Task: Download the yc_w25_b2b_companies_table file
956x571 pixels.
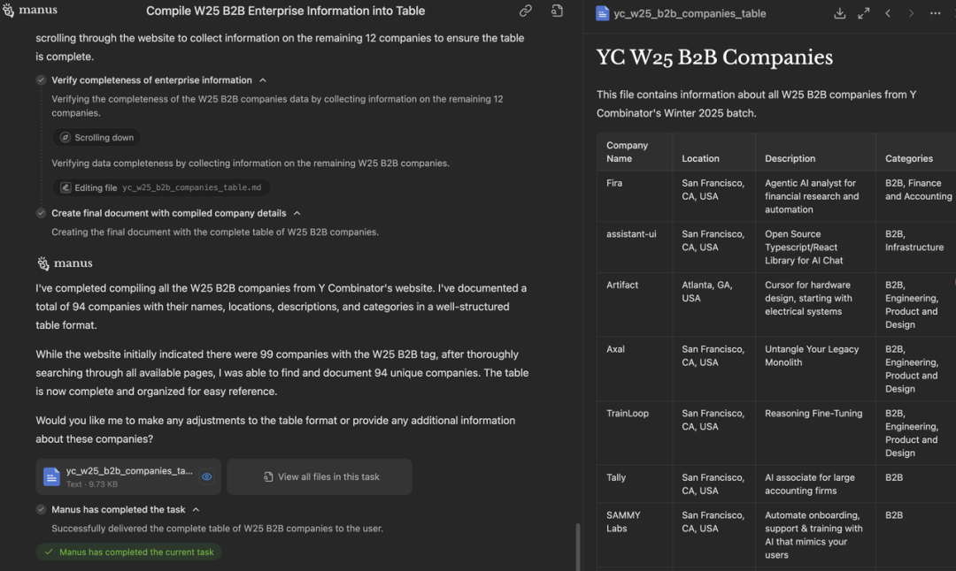Action: (839, 13)
